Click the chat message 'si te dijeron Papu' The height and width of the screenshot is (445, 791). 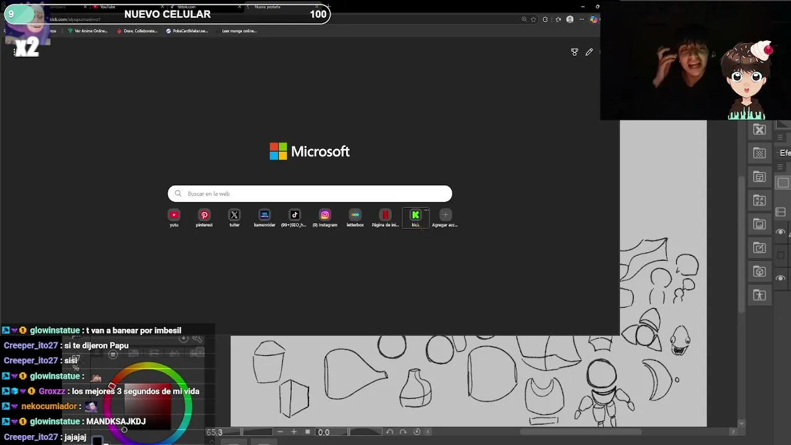(x=96, y=345)
